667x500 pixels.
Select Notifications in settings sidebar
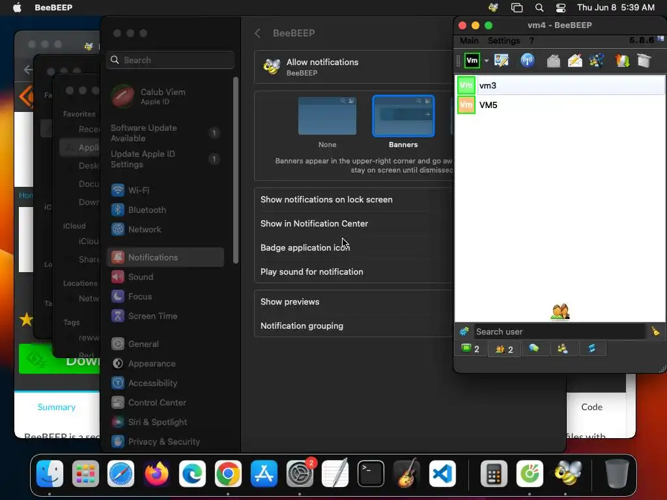(165, 257)
